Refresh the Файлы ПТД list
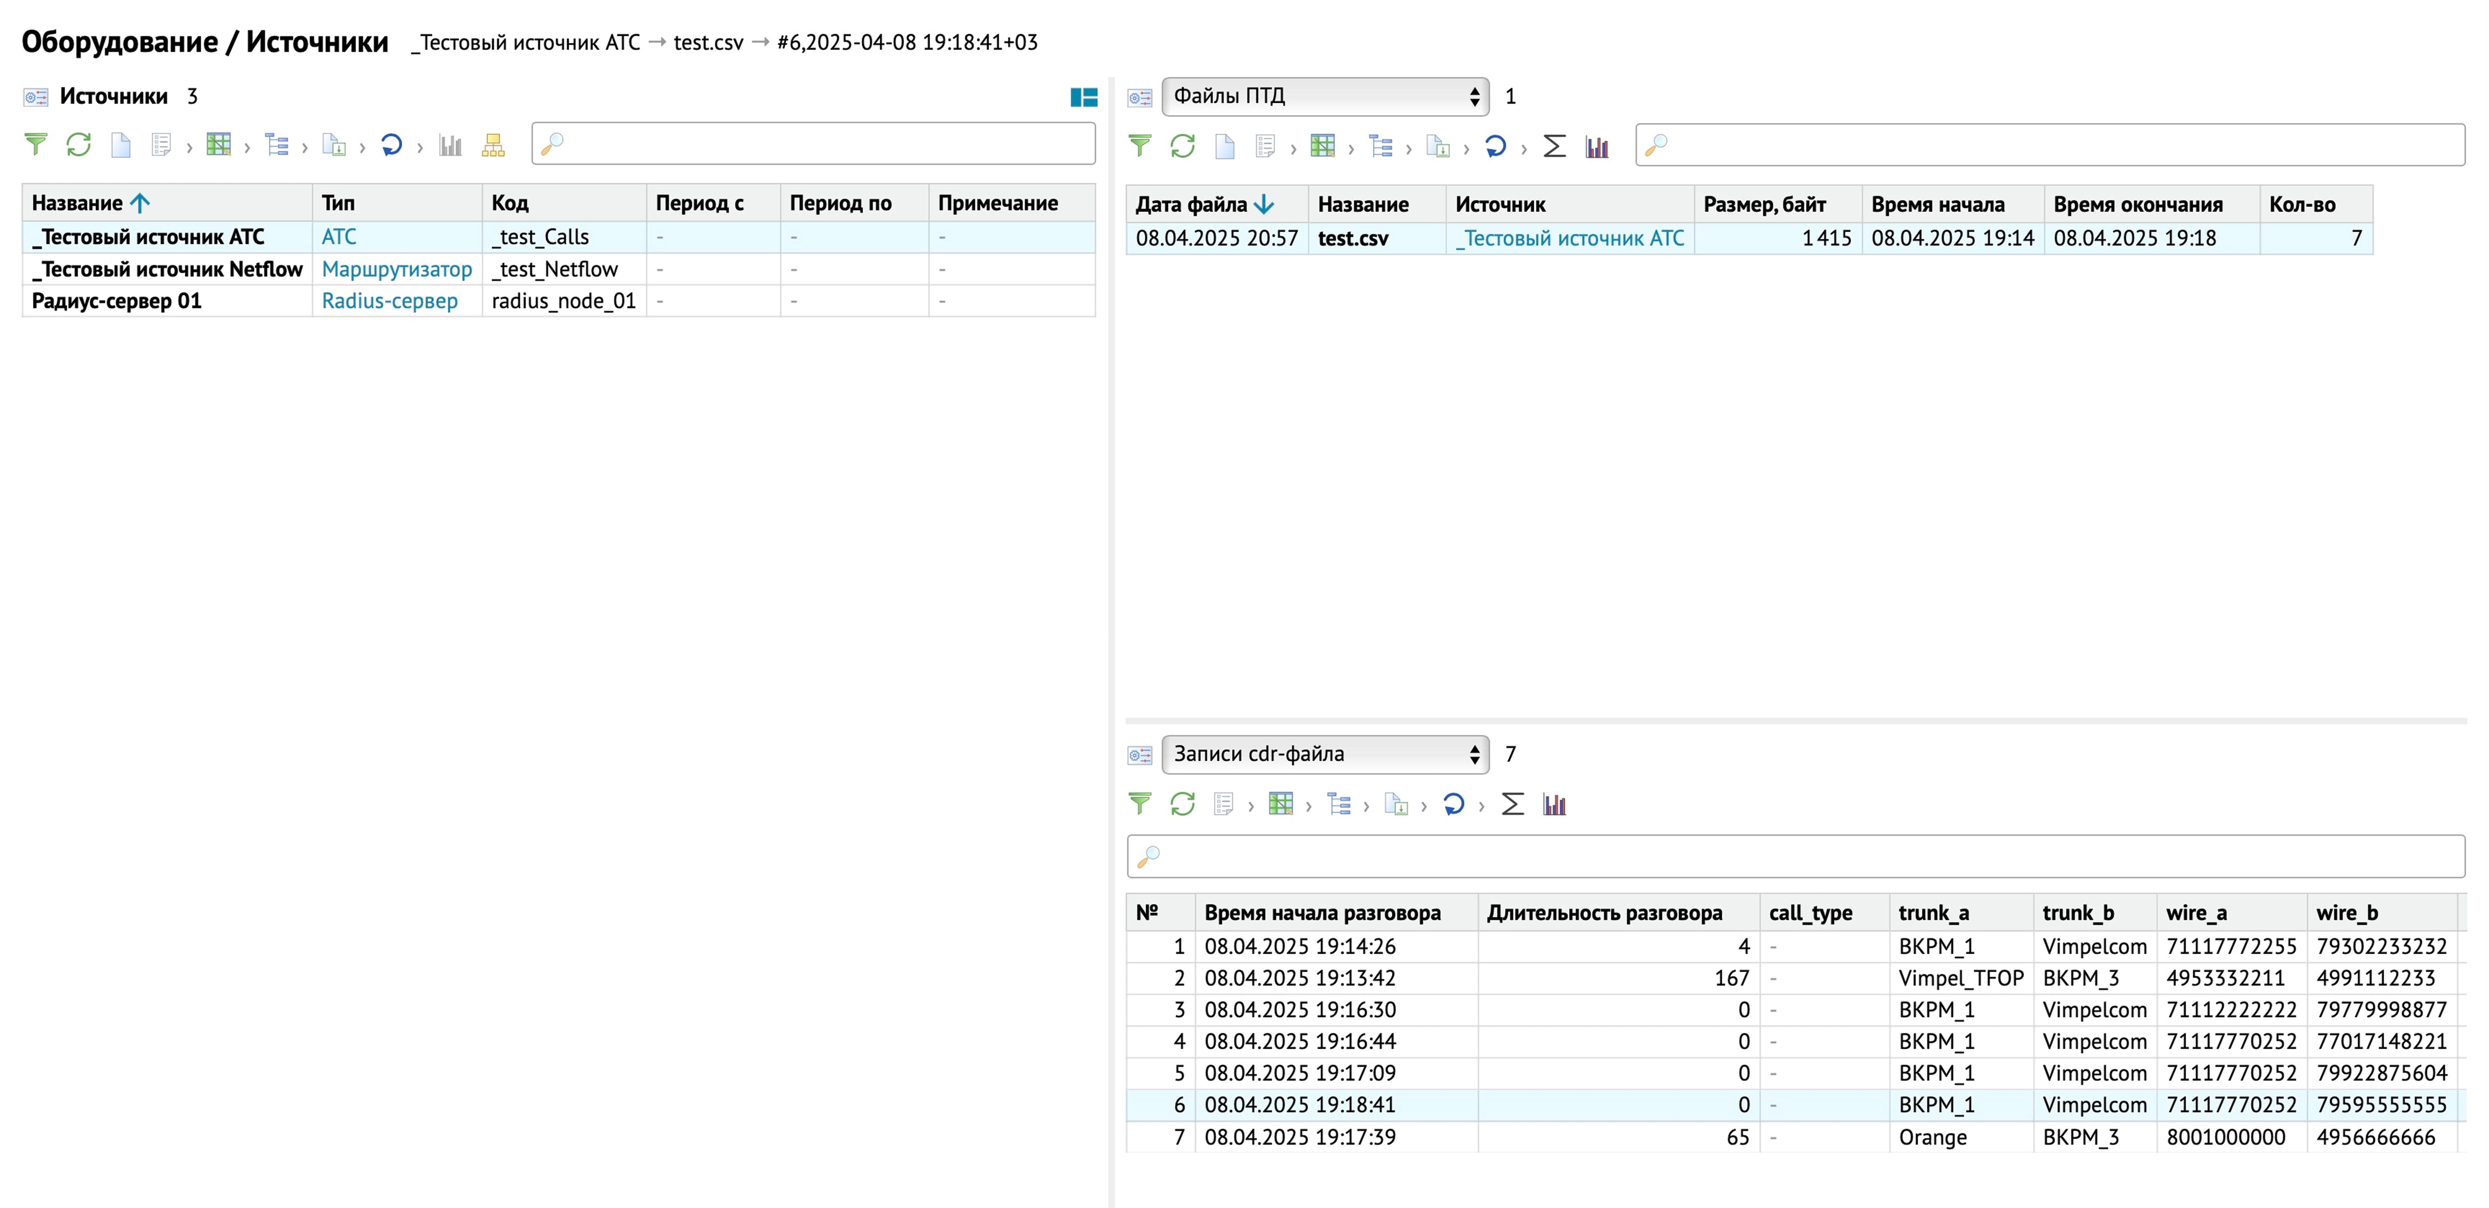This screenshot has width=2489, height=1208. click(x=1183, y=146)
